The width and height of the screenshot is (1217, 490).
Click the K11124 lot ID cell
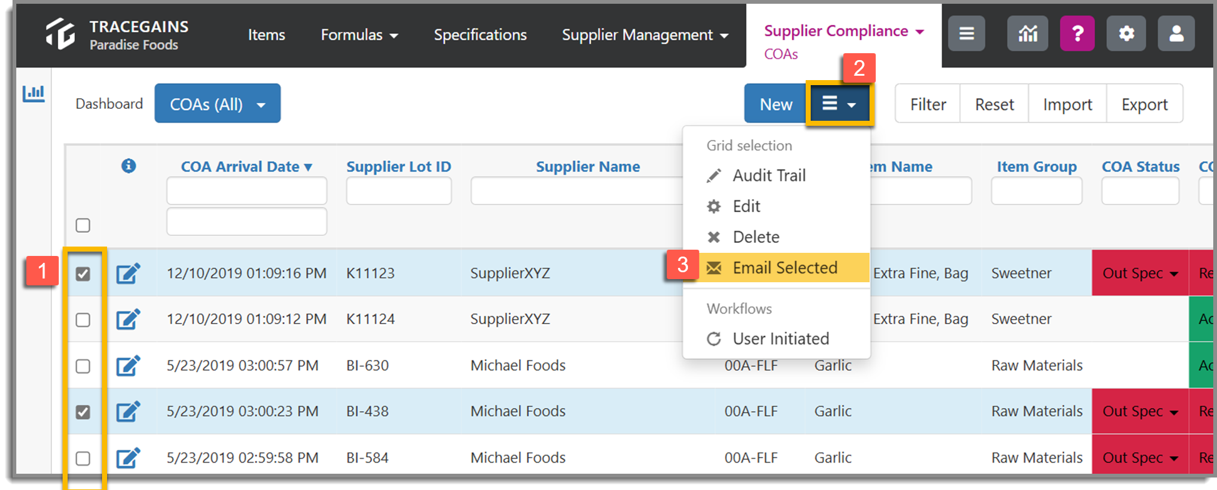[x=371, y=319]
